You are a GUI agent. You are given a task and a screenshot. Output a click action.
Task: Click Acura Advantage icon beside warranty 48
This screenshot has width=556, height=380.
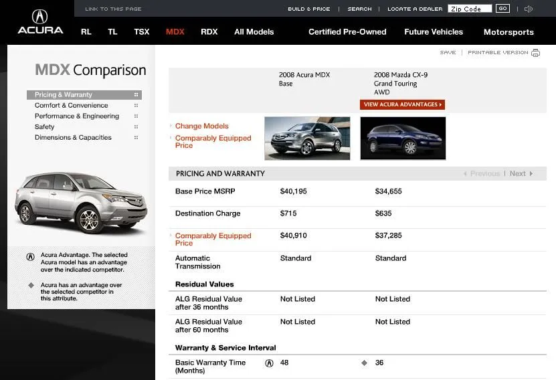(x=270, y=363)
